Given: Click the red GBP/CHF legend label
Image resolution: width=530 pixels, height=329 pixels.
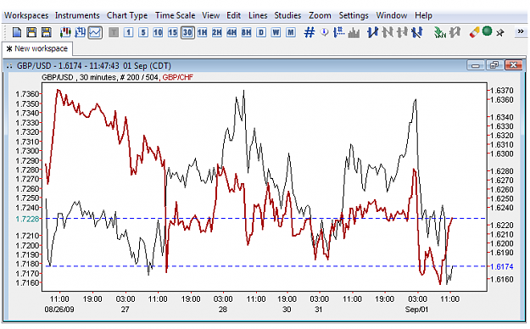Looking at the screenshot, I should click(178, 77).
